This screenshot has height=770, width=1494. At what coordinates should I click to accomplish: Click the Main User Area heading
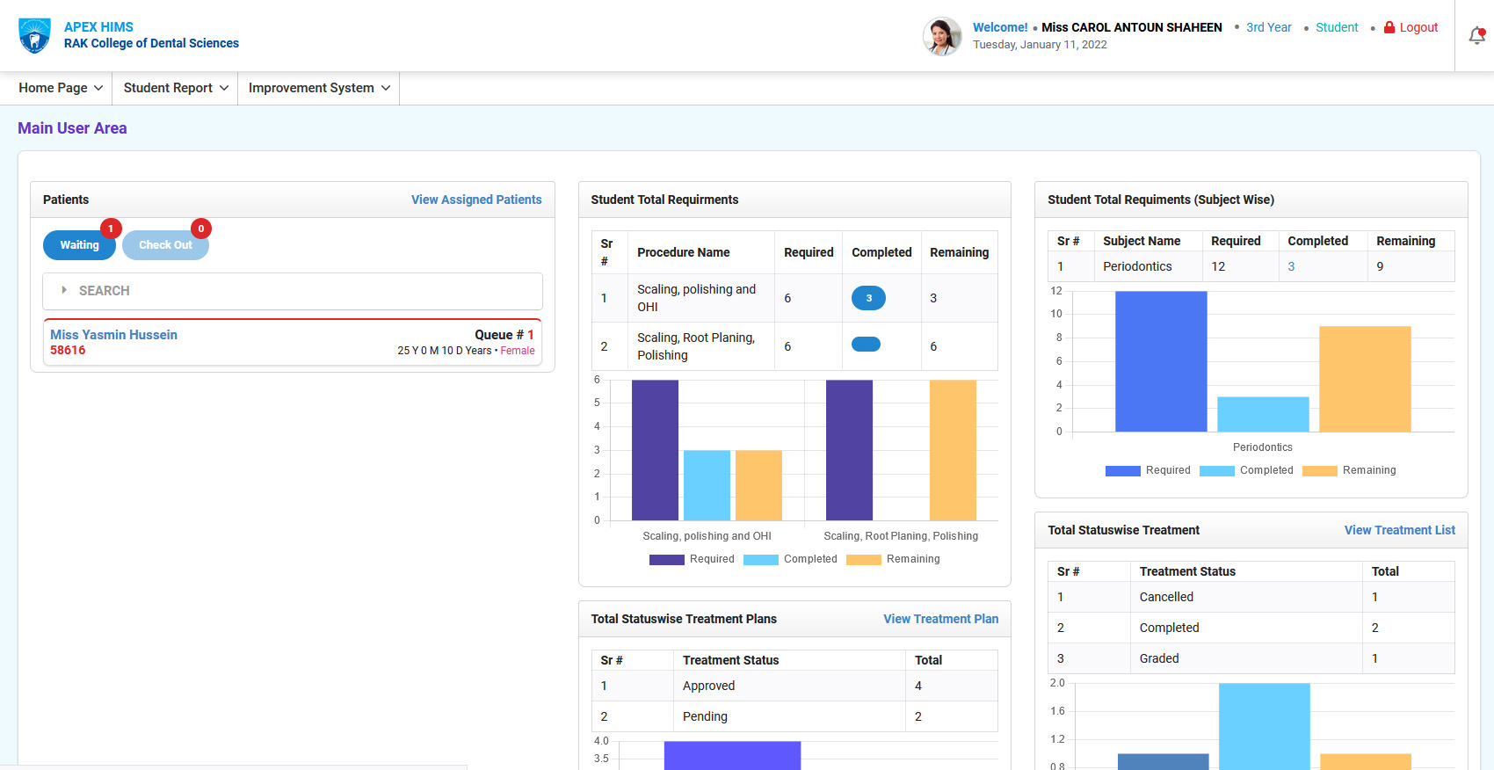[x=72, y=128]
